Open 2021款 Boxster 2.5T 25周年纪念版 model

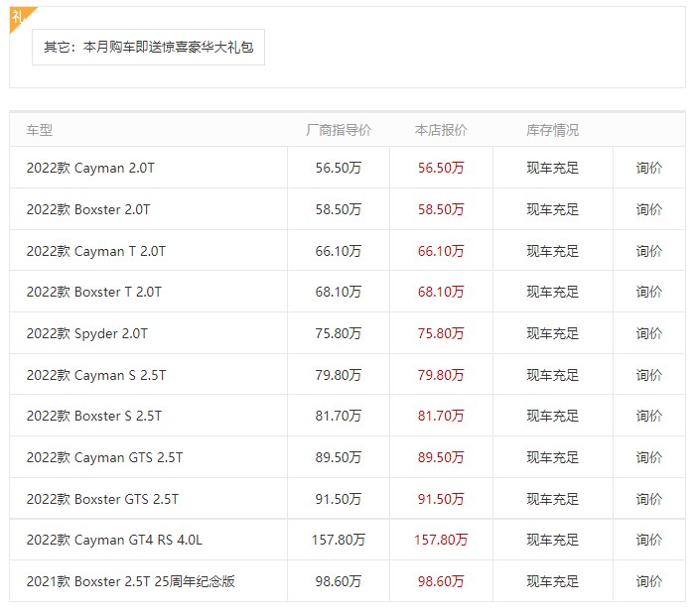pyautogui.click(x=131, y=581)
